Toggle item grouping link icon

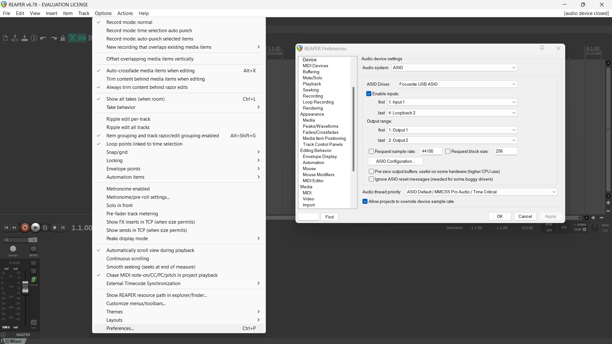point(82,38)
